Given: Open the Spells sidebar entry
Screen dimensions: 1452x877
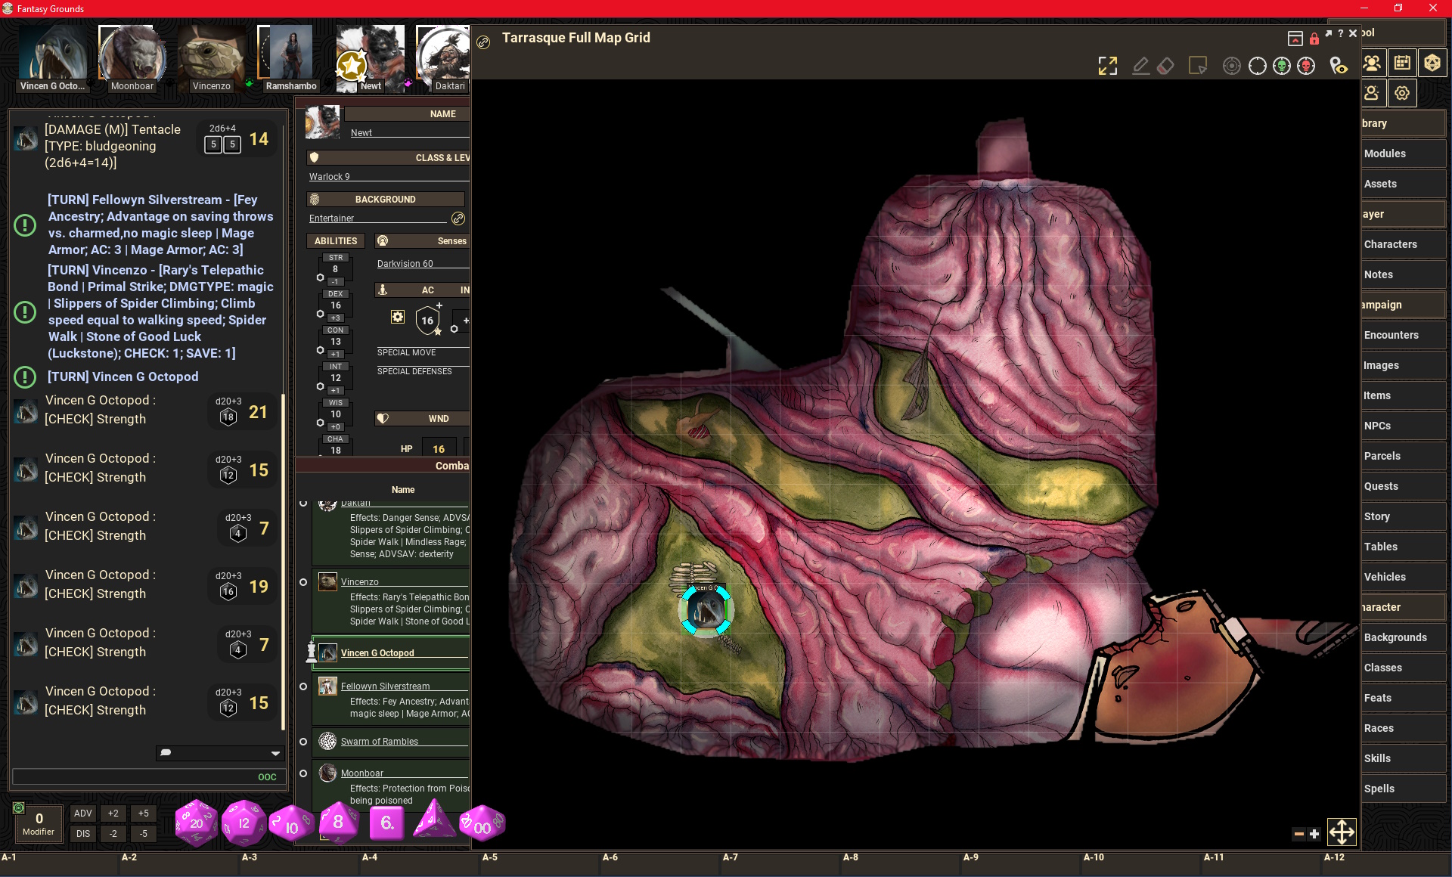Looking at the screenshot, I should 1403,789.
